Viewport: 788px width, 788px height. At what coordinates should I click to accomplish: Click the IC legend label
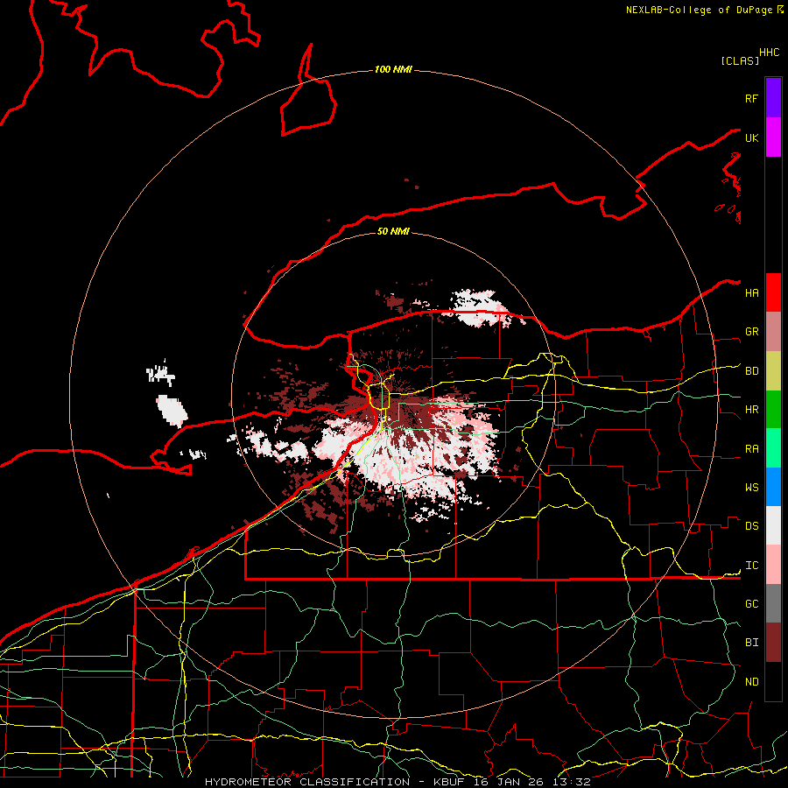(x=751, y=566)
